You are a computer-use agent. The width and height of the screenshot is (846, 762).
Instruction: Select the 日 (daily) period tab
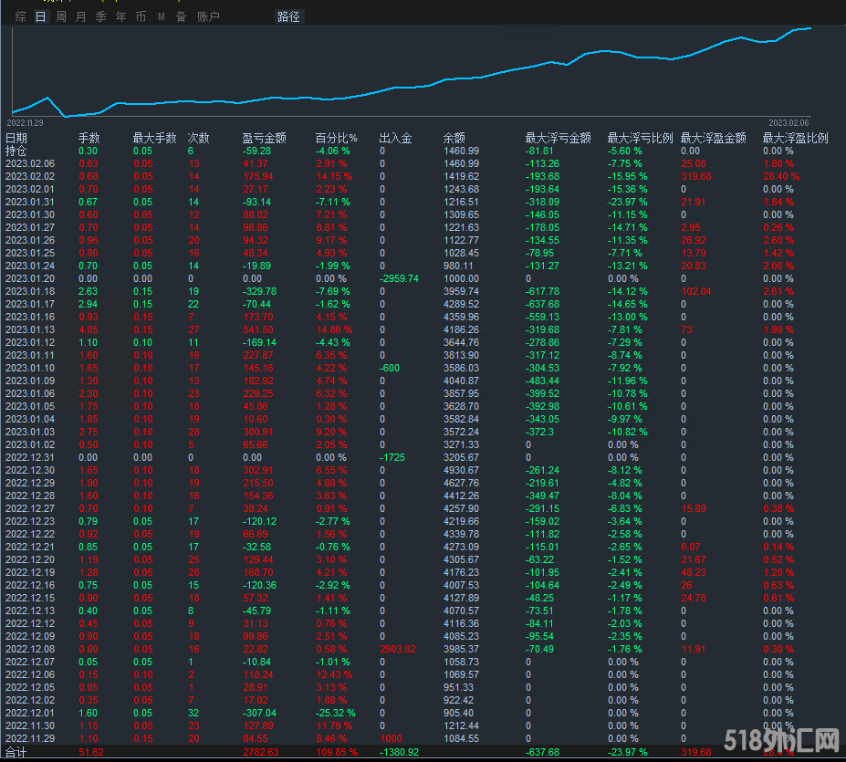(x=40, y=16)
